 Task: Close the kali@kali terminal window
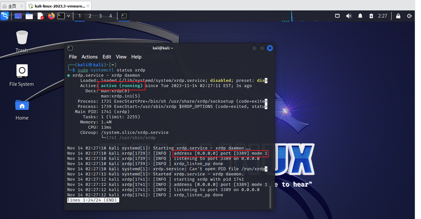click(270, 48)
